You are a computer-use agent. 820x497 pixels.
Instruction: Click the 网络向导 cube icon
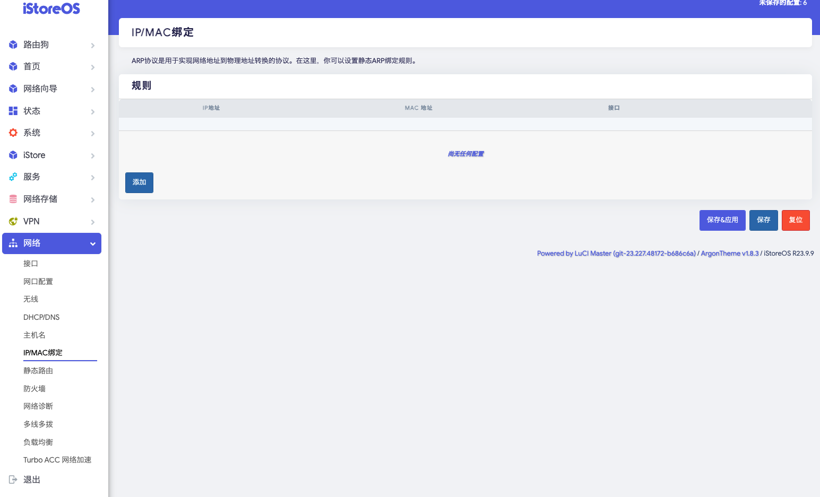pyautogui.click(x=13, y=89)
